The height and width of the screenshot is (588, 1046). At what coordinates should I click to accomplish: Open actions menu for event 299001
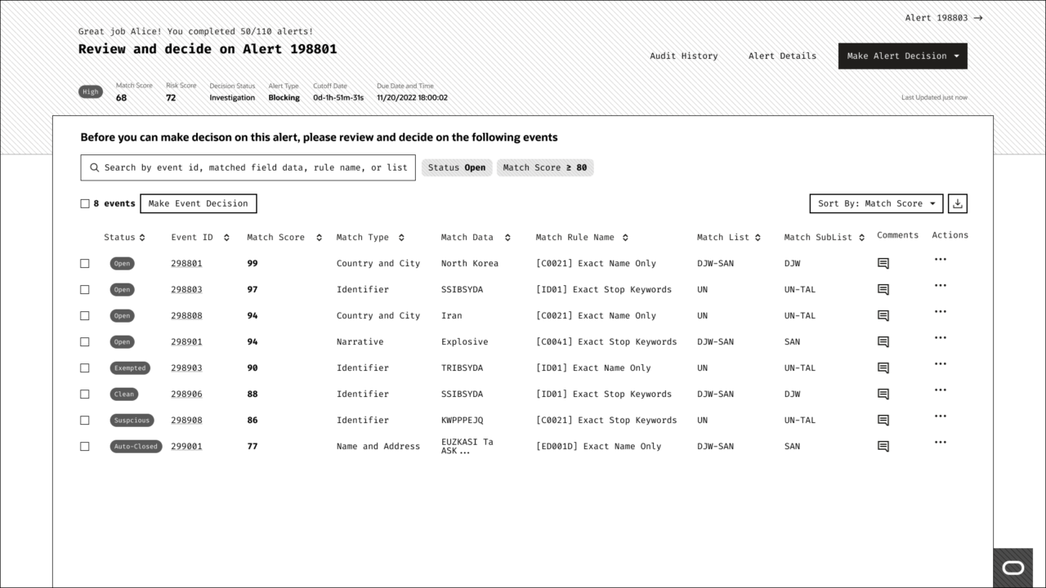940,443
